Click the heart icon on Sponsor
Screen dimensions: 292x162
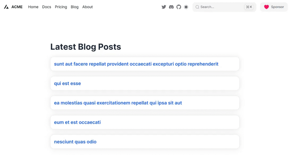[266, 7]
